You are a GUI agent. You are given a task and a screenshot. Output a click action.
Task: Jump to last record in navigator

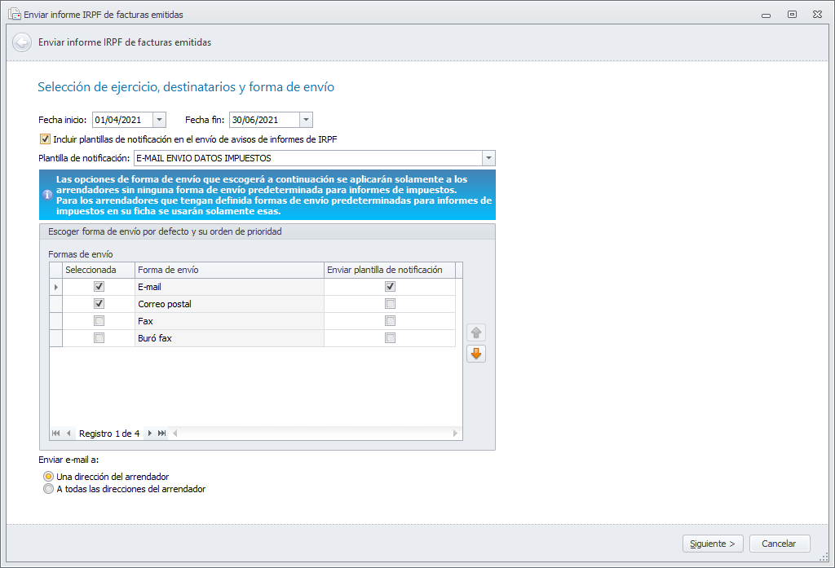click(x=162, y=434)
